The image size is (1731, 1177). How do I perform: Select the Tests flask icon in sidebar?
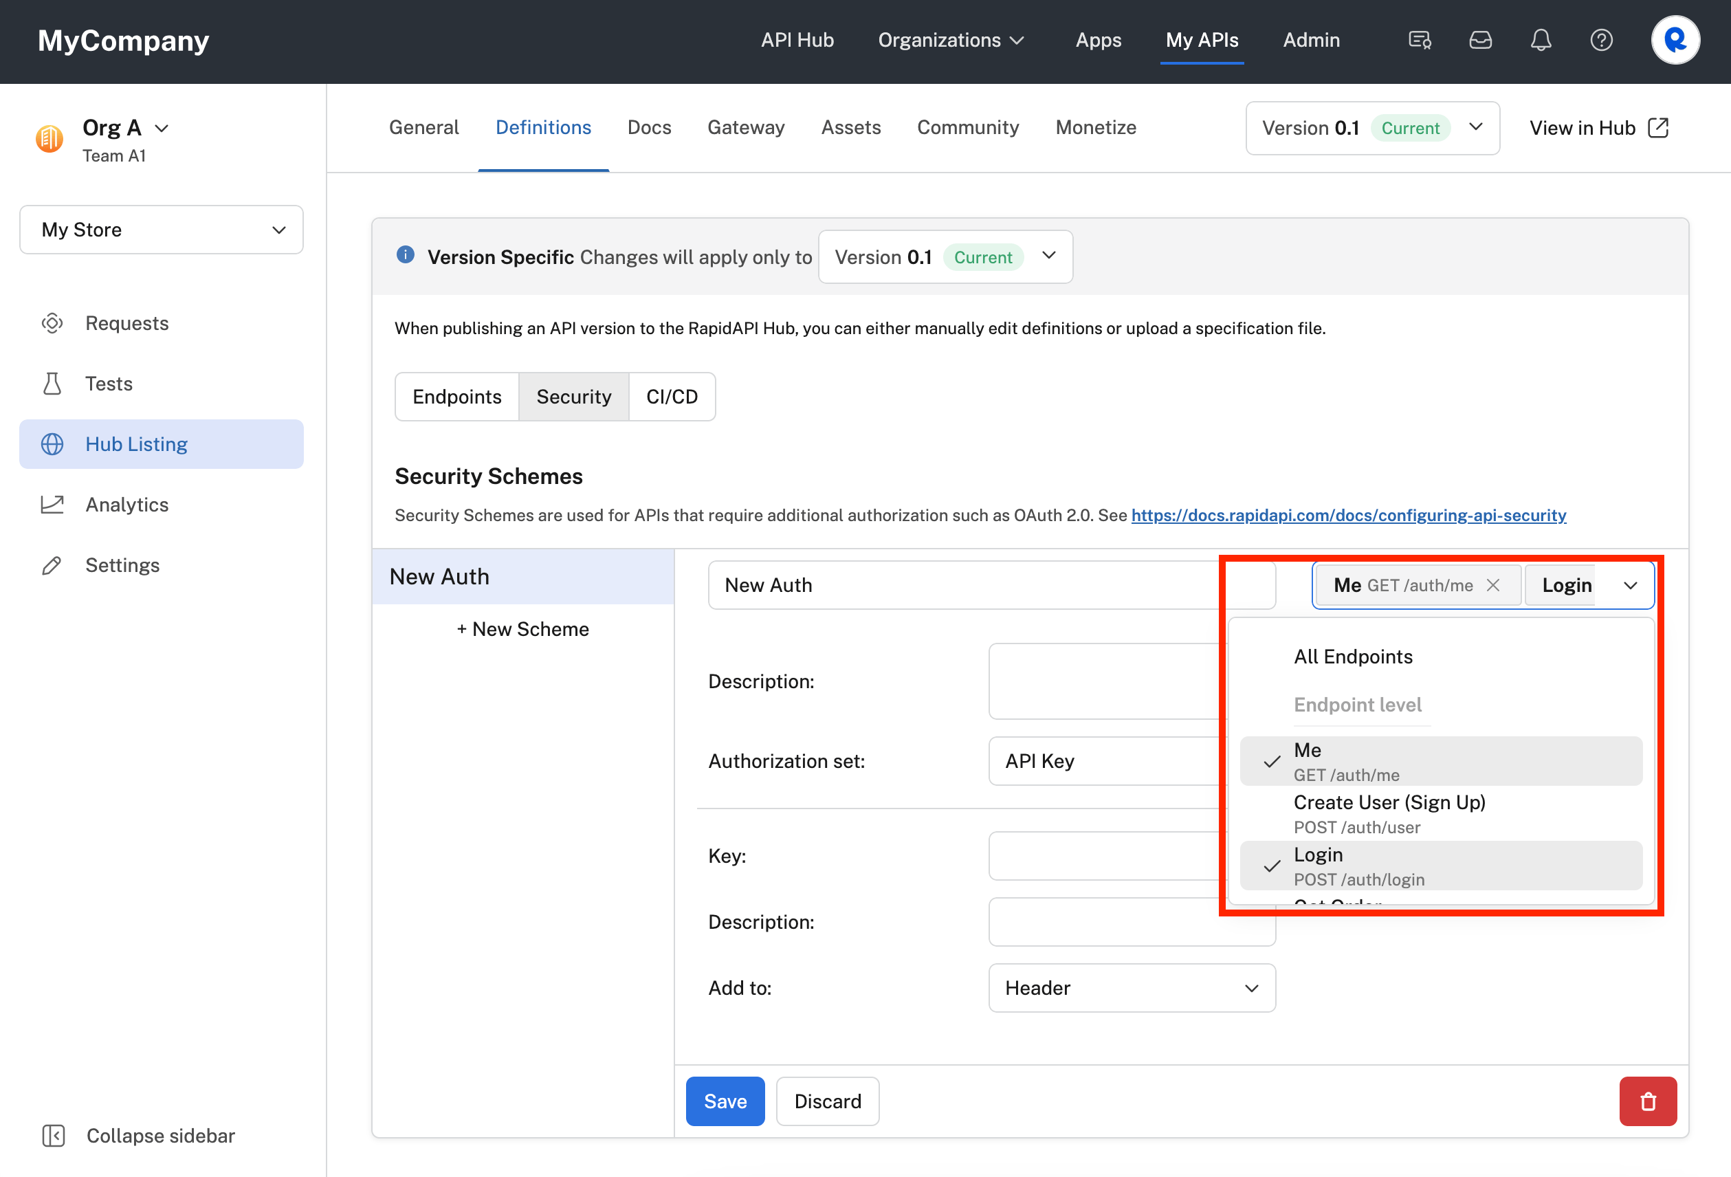(52, 383)
